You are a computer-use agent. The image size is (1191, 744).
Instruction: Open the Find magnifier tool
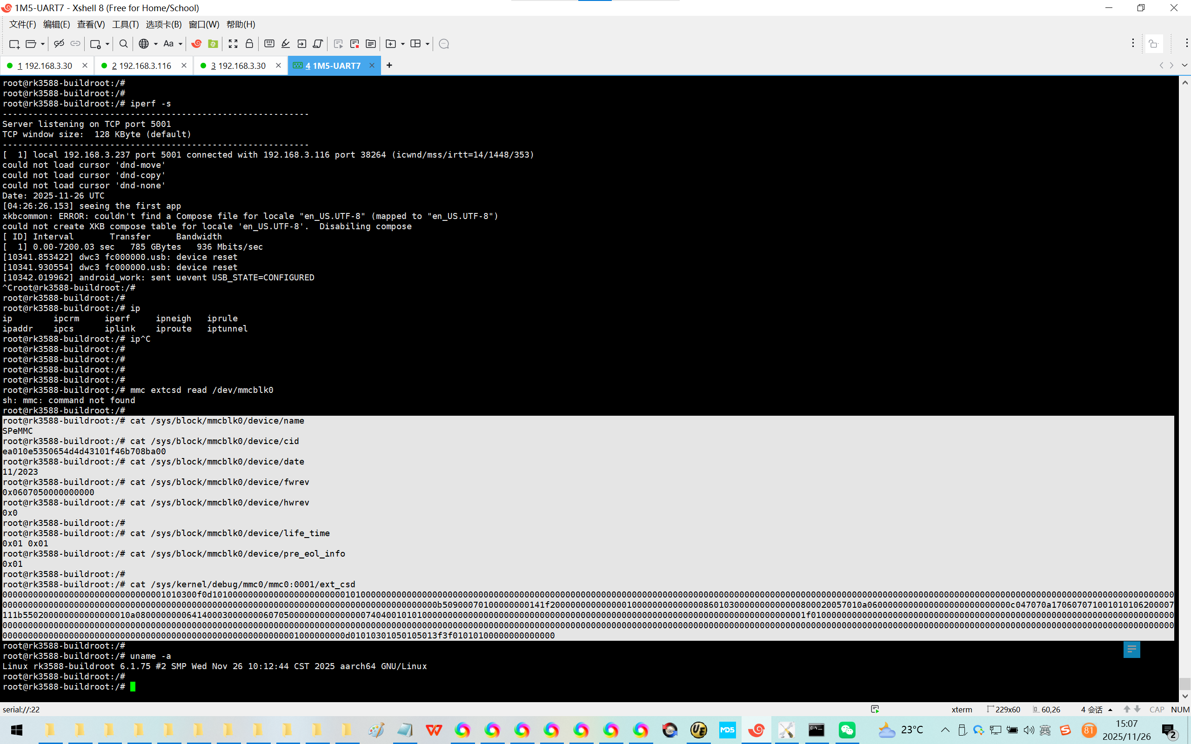(x=124, y=44)
